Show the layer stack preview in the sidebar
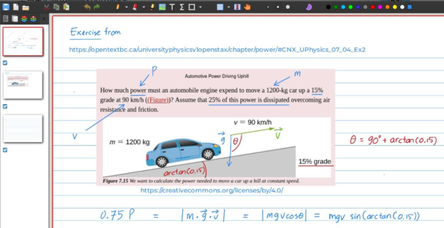 33,19
